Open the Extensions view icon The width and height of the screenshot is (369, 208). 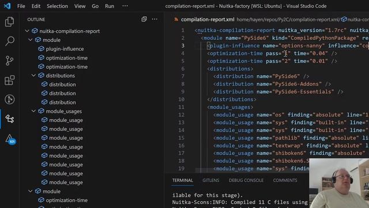click(x=9, y=80)
